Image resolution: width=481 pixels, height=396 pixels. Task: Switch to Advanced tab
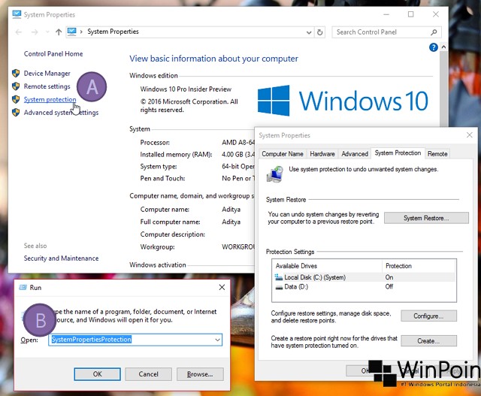pos(355,154)
